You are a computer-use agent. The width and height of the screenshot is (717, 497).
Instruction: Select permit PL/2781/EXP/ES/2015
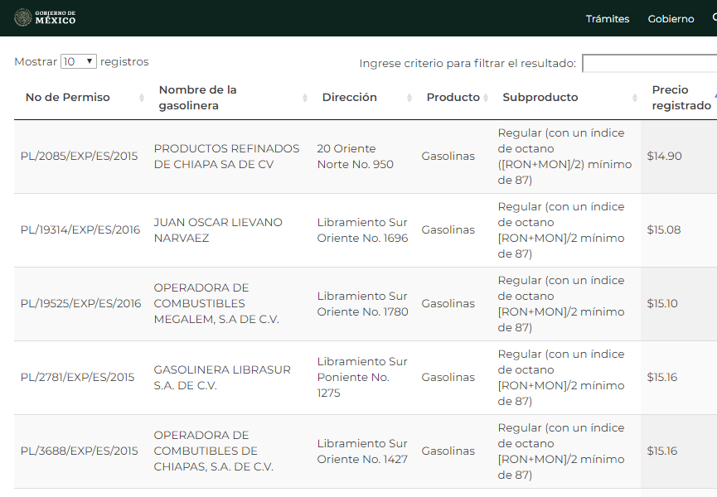(x=77, y=378)
